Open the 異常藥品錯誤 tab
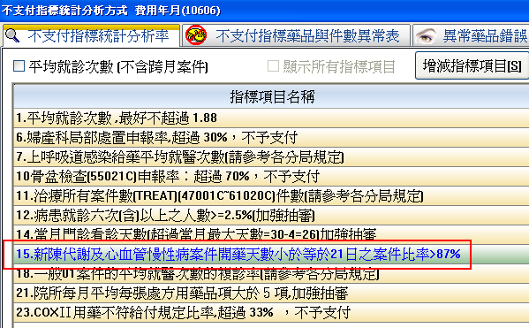Screen dimensions: 529x328 click(x=471, y=35)
